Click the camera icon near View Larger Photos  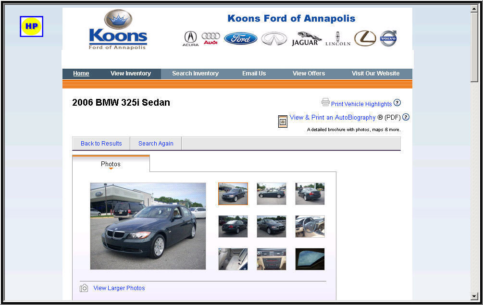click(84, 288)
